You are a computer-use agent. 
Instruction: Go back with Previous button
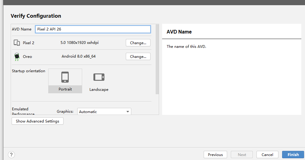(215, 155)
